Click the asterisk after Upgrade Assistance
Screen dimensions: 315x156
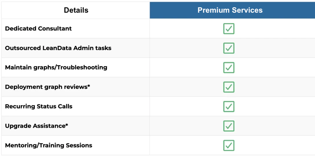point(67,125)
